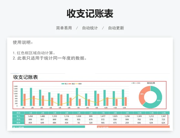This screenshot has width=180, height=138.
Task: Select the 12月 column header cell
Action: click(x=163, y=113)
